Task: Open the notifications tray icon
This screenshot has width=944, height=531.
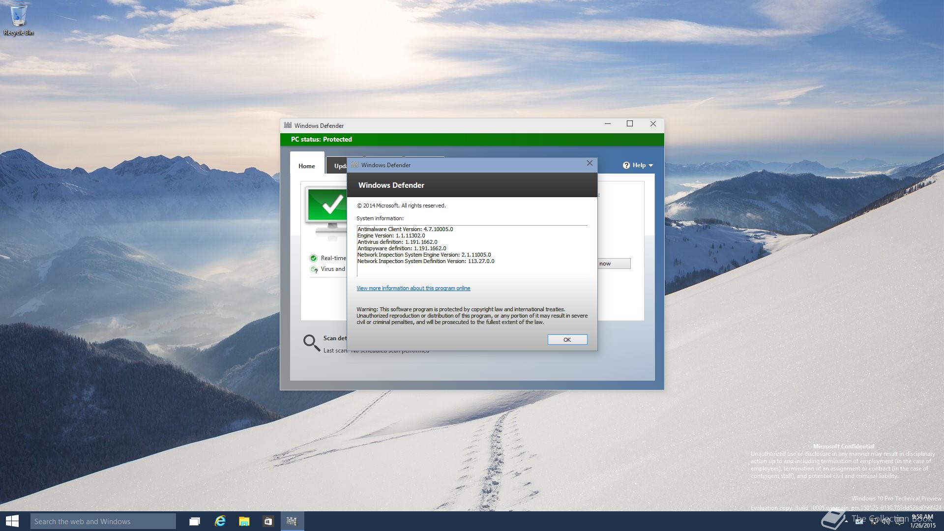Action: [x=900, y=521]
